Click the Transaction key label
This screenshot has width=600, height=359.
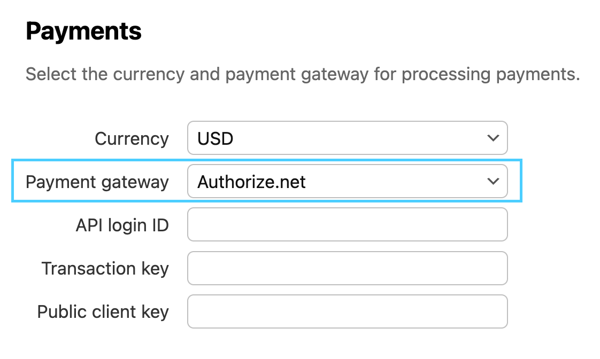pyautogui.click(x=105, y=268)
